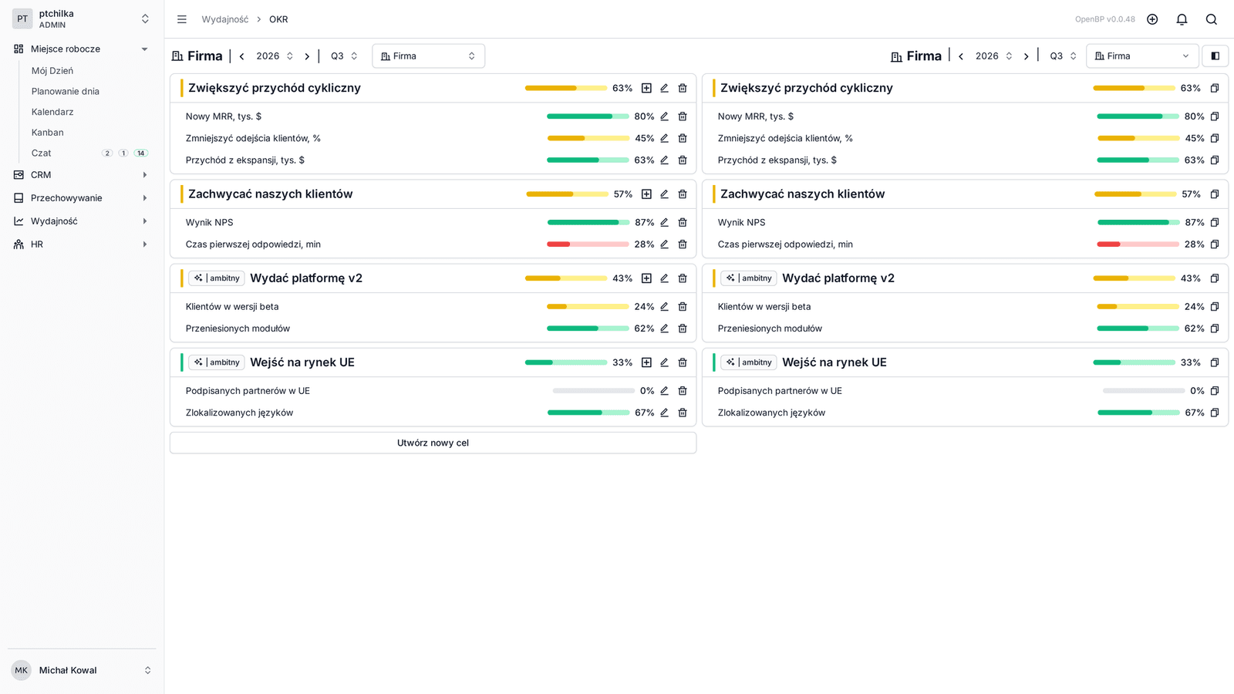Add key result to Zwiększyć przychód cykliczny
This screenshot has height=694, width=1234.
point(646,88)
